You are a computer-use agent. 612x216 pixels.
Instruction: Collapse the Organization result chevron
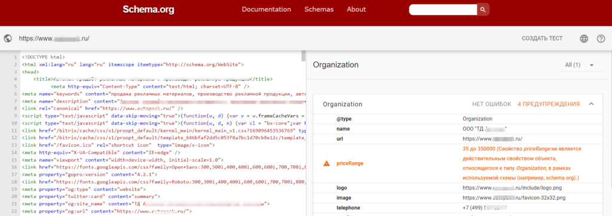(x=591, y=104)
